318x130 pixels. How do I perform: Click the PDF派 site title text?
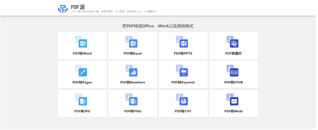pyautogui.click(x=78, y=7)
